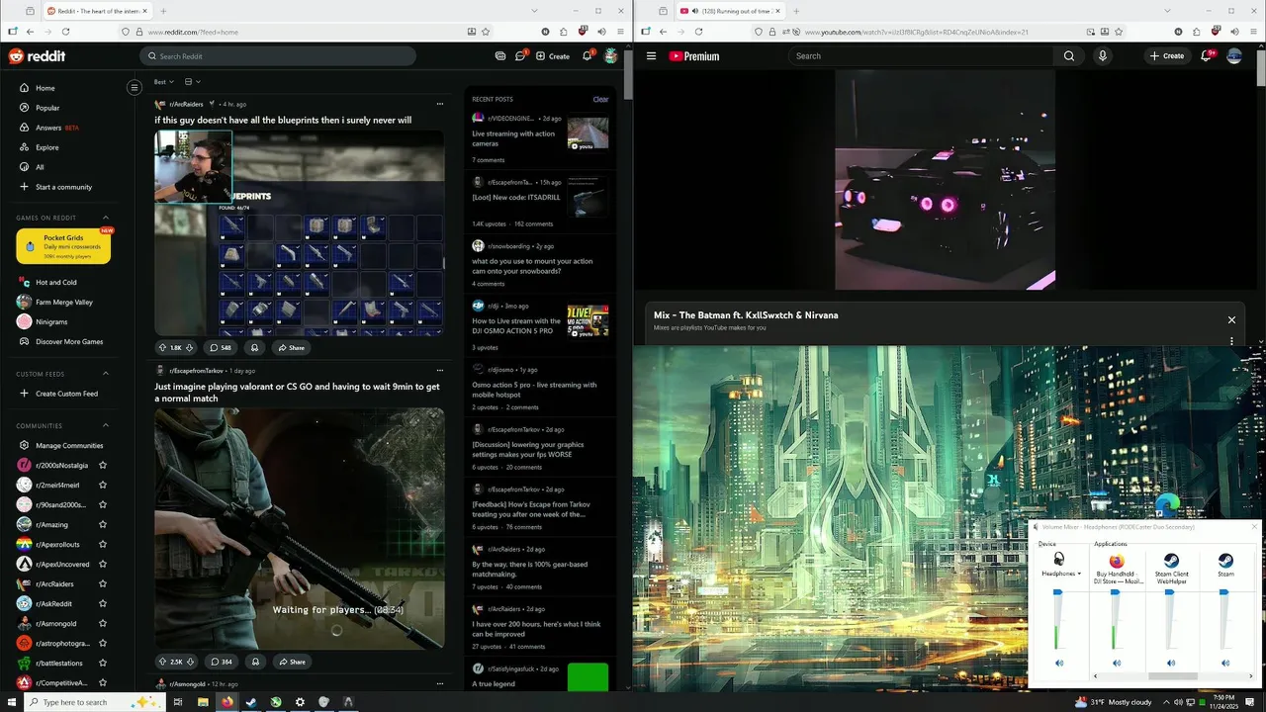Screen dimensions: 1266x712
Task: Open Reddit notifications bell
Action: [587, 56]
